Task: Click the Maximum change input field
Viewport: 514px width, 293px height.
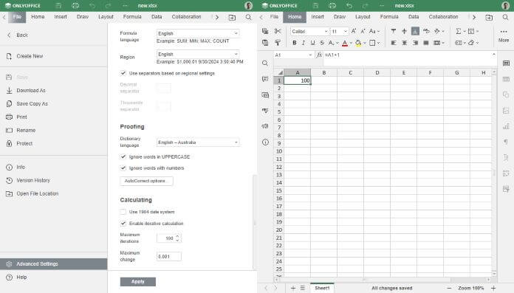Action: (x=169, y=256)
